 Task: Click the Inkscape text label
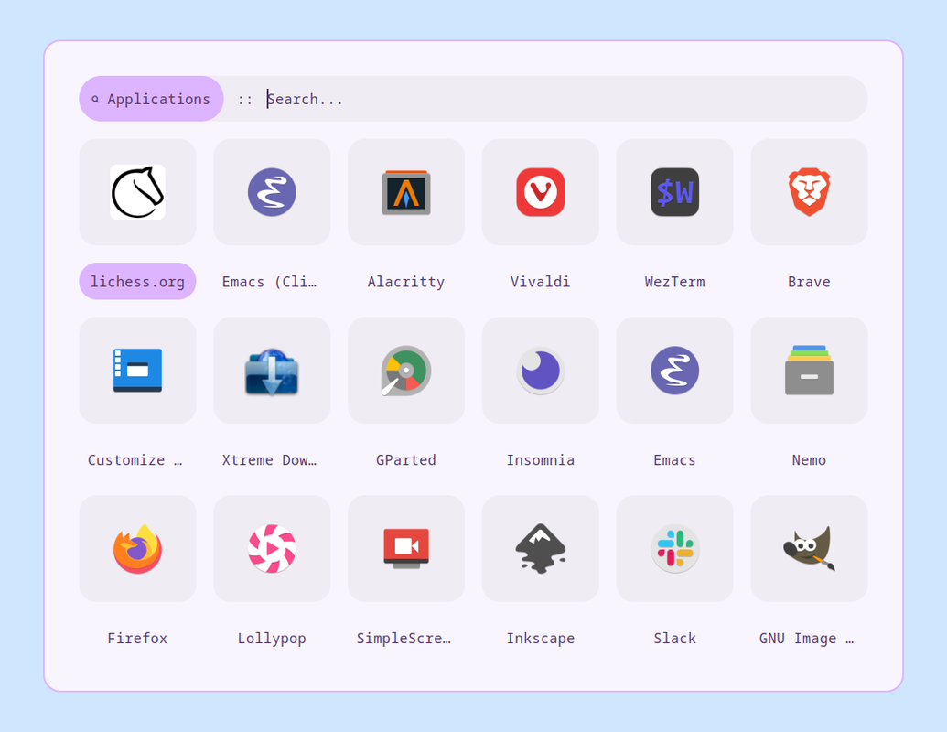point(541,639)
